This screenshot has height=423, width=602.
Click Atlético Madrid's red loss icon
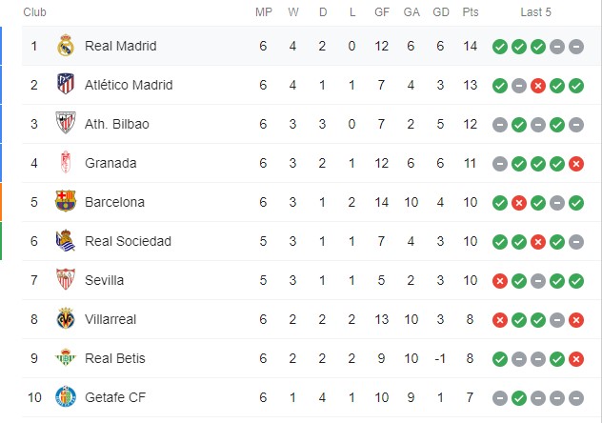538,86
